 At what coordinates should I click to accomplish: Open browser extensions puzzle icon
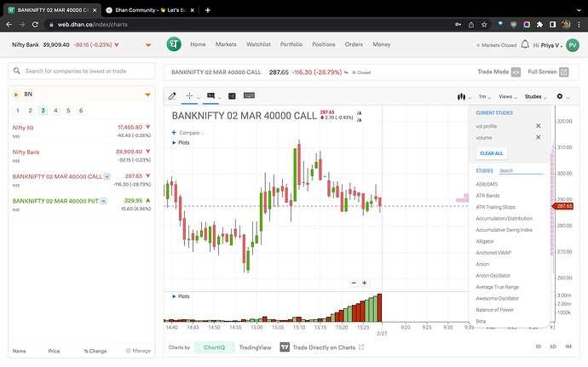coord(539,25)
